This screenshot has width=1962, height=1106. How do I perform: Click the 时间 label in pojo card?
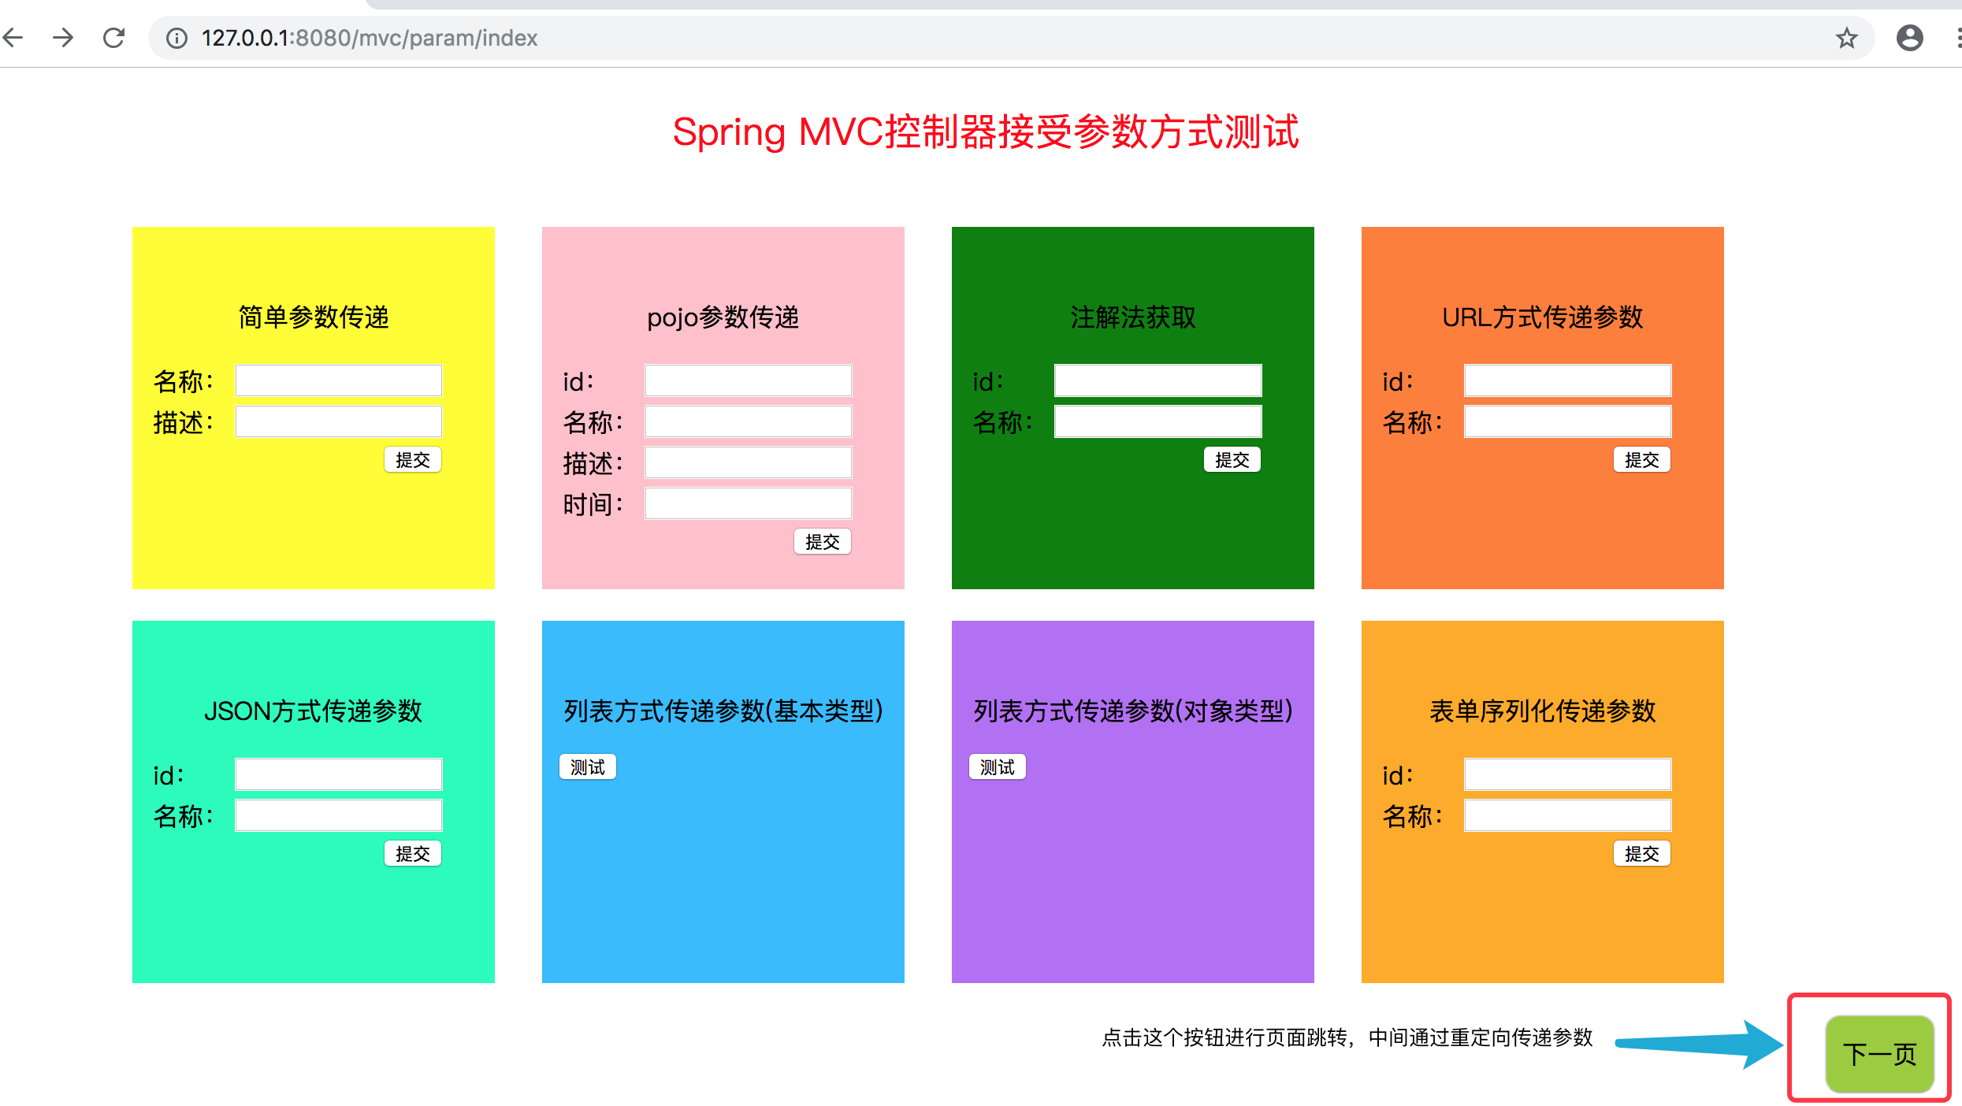pyautogui.click(x=593, y=504)
